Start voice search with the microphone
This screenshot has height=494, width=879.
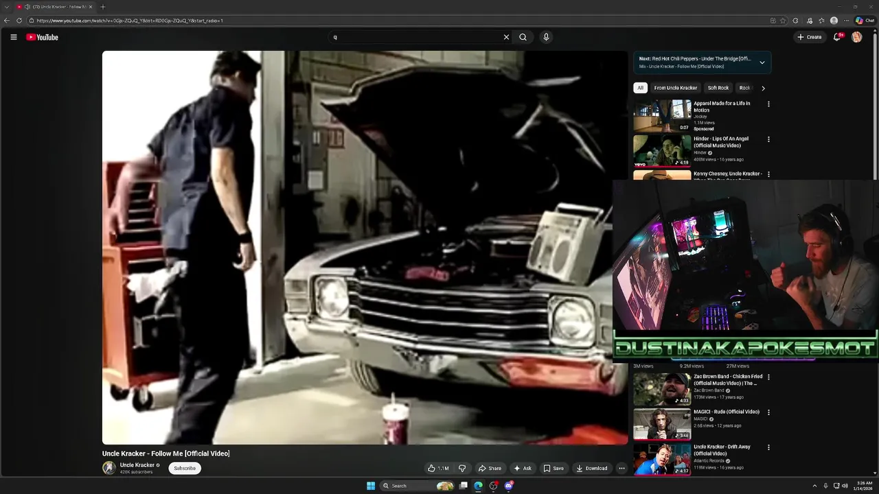pyautogui.click(x=546, y=37)
